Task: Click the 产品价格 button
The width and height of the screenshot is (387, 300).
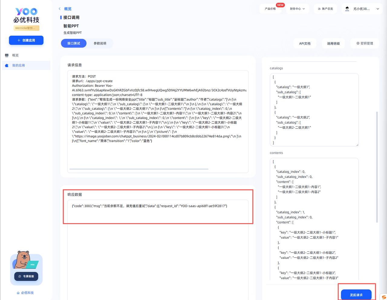Action: tap(270, 9)
